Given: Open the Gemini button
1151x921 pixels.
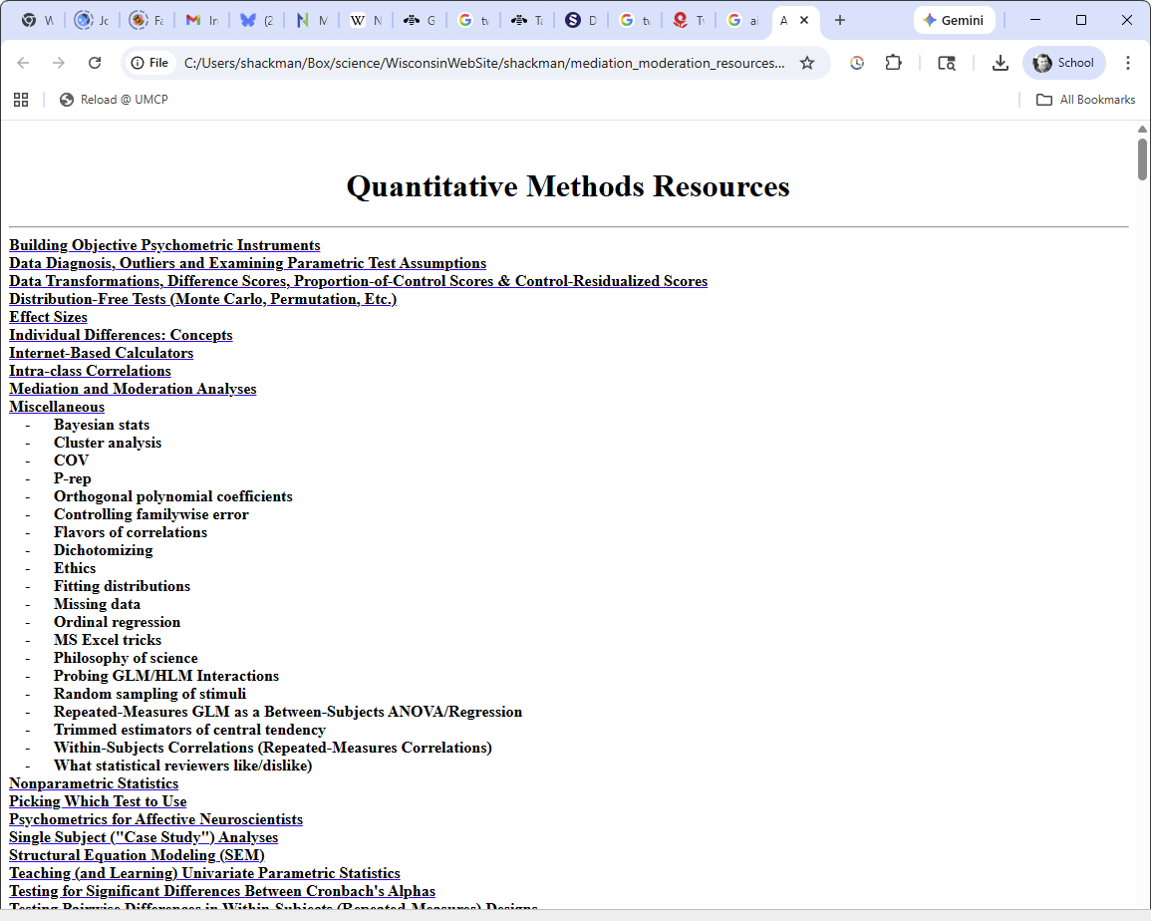Looking at the screenshot, I should pos(954,20).
